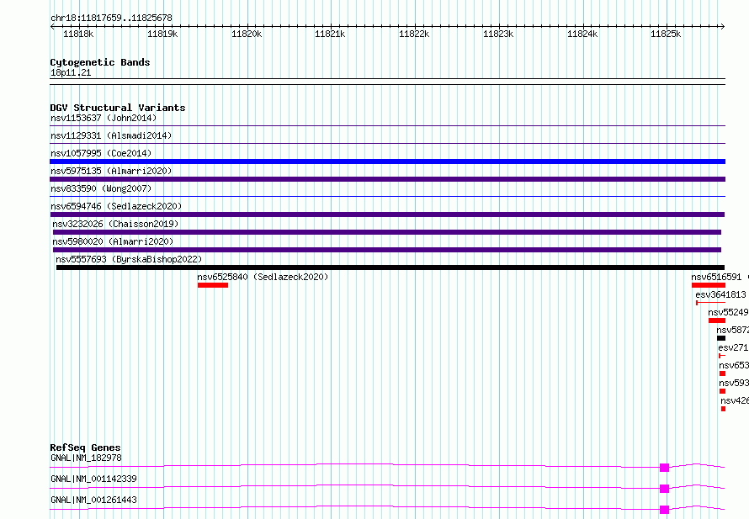The height and width of the screenshot is (519, 749).
Task: Open the nsv6516591 variant label
Action: coord(716,277)
